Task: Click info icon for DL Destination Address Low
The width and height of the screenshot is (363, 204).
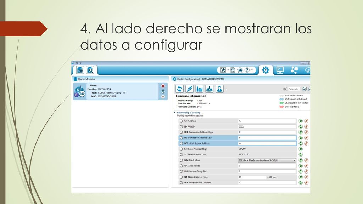Action: point(181,138)
